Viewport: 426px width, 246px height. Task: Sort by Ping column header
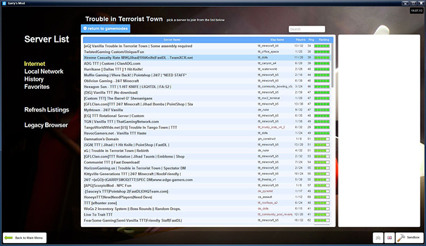tap(311, 40)
